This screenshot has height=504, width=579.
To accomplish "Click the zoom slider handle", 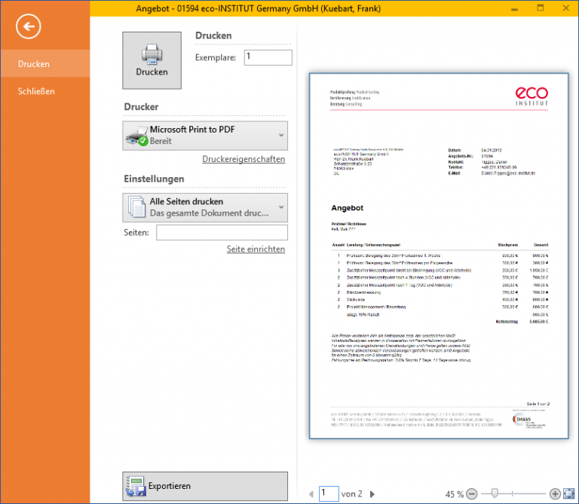I will [495, 493].
